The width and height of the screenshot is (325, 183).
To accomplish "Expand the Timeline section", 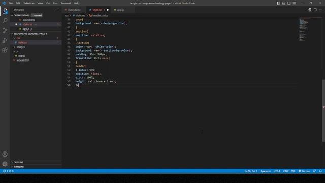I will pos(36,167).
